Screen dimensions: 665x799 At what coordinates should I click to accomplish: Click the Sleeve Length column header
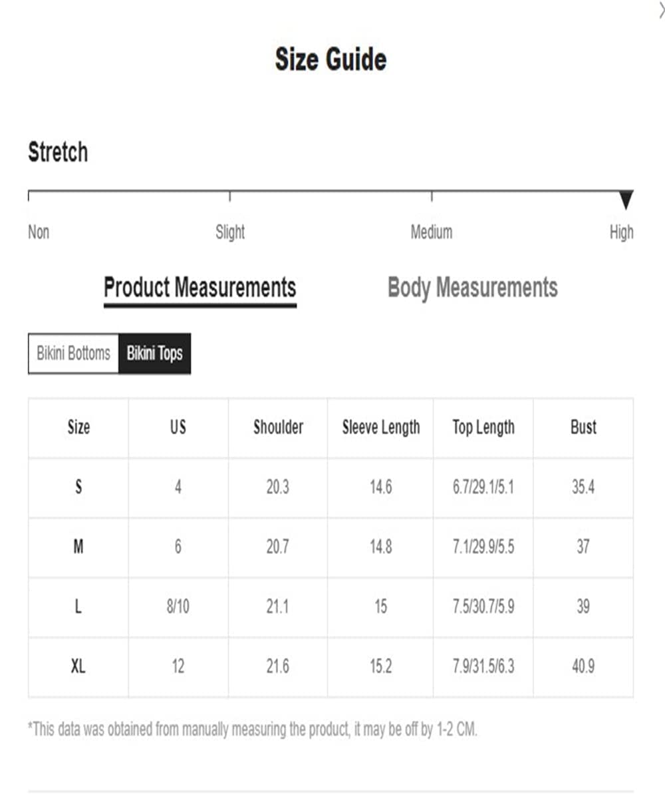point(381,427)
